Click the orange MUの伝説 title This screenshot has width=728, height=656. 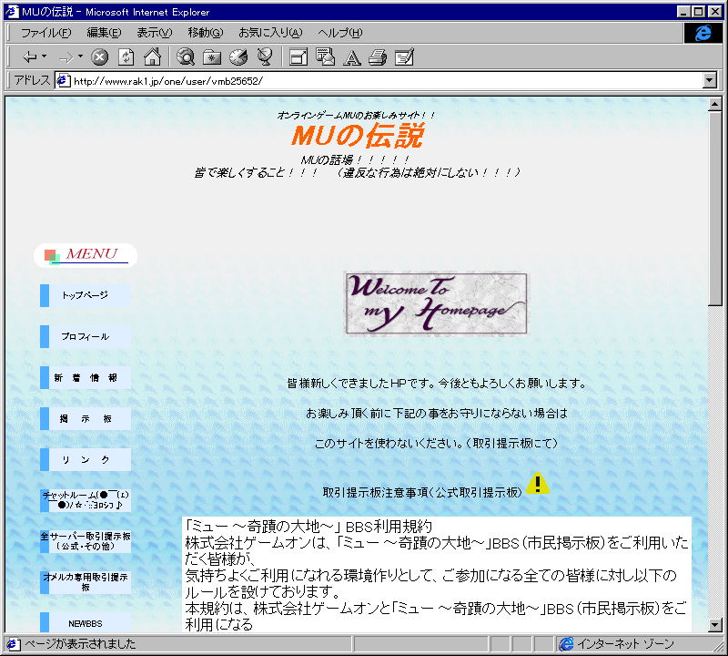click(x=358, y=136)
